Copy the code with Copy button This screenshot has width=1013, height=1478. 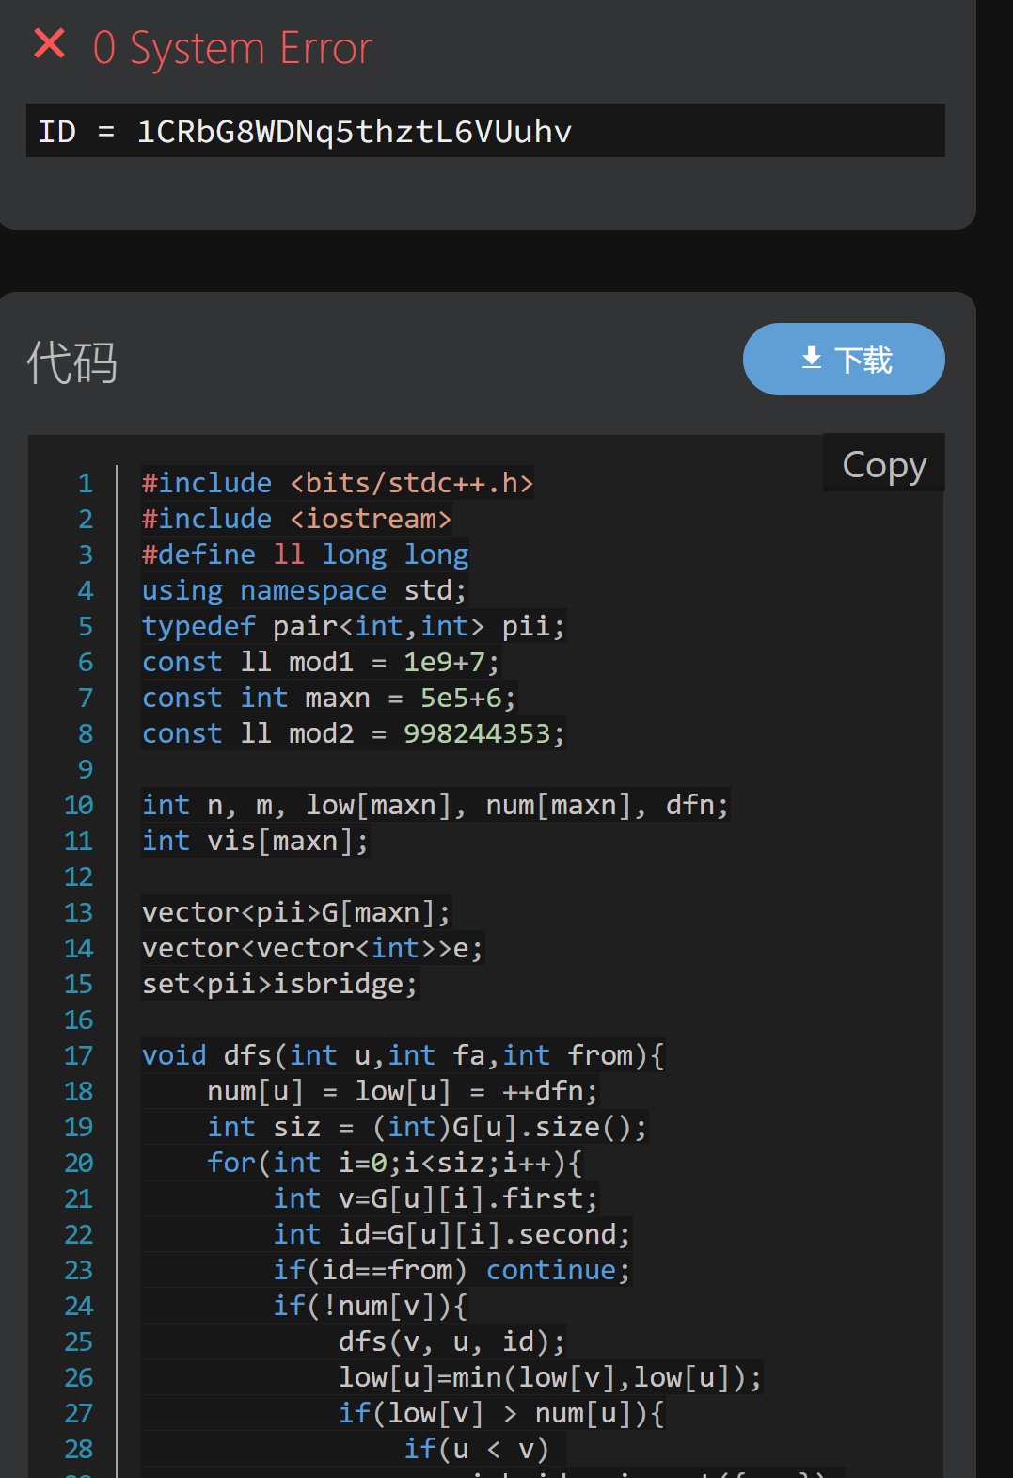[883, 464]
